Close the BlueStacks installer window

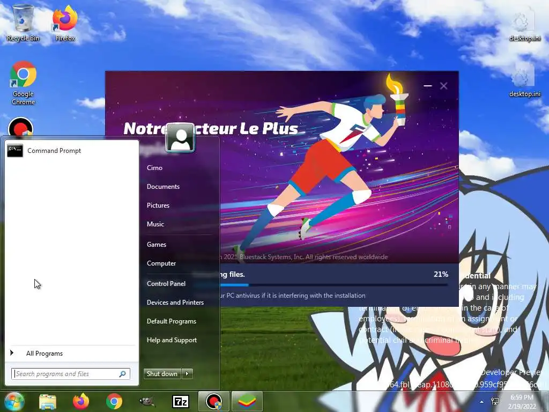(x=443, y=86)
